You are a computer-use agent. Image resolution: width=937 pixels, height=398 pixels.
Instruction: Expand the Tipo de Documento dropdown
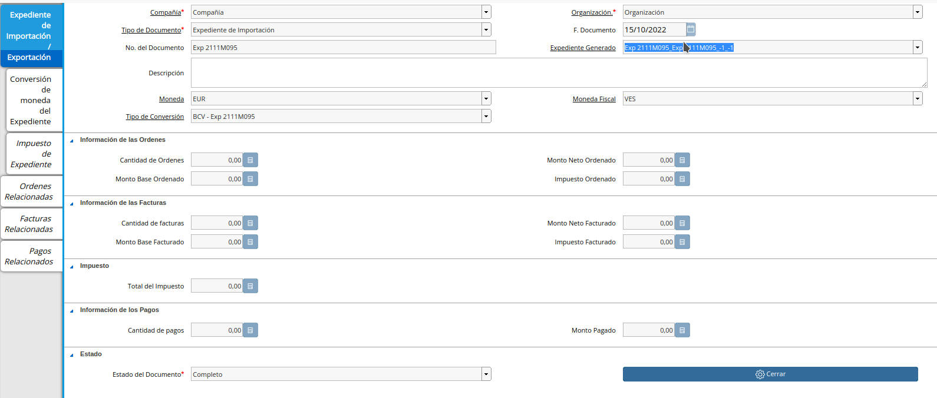(x=486, y=30)
